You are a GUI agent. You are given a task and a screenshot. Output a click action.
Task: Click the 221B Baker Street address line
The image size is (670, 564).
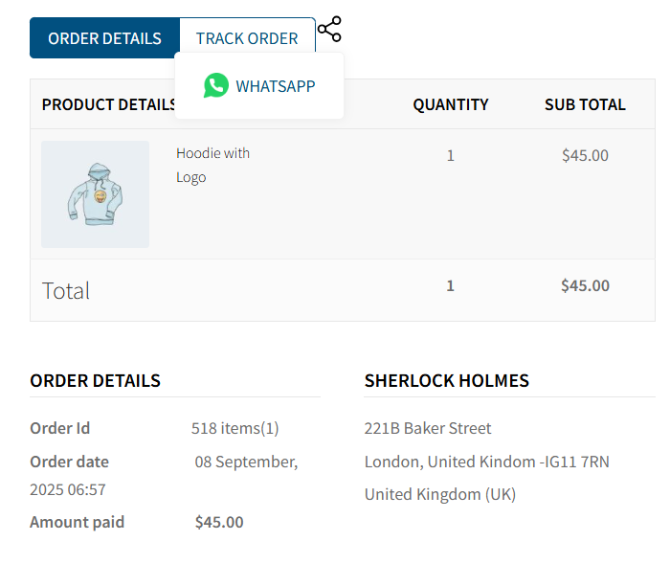coord(428,428)
